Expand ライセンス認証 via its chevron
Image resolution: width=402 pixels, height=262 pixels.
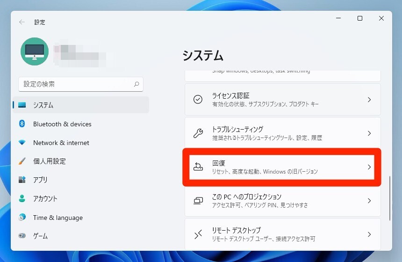(369, 100)
